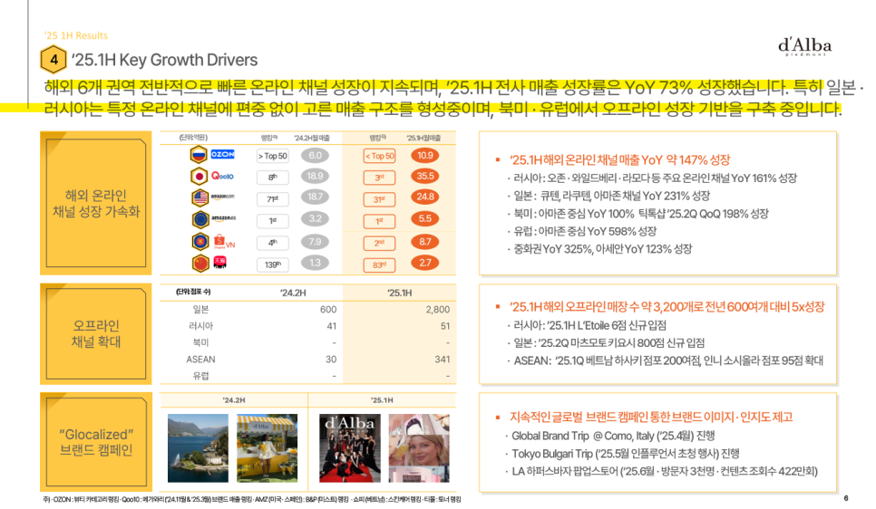Click the d'Alba piedmont logo
The width and height of the screenshot is (876, 509).
coord(804,46)
